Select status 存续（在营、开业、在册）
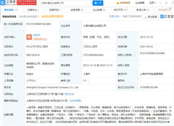The height and width of the screenshot is (126, 174). pyautogui.click(x=96, y=37)
